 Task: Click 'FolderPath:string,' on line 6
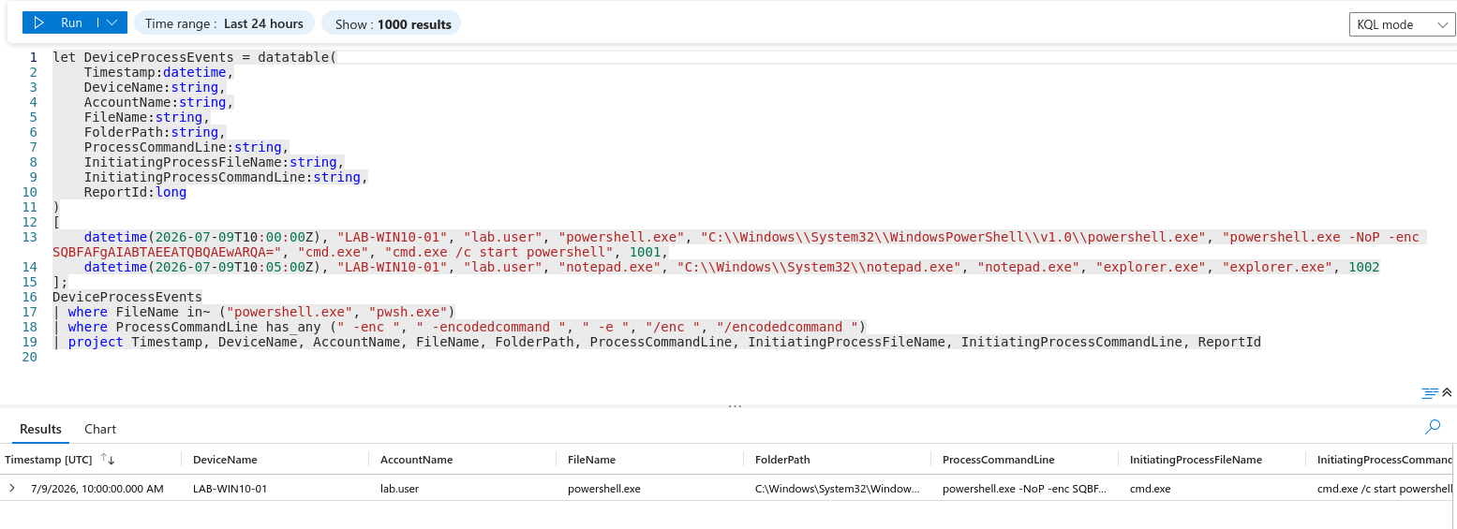click(x=155, y=132)
